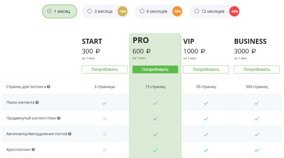Click the red -50% discount badge

point(234,12)
